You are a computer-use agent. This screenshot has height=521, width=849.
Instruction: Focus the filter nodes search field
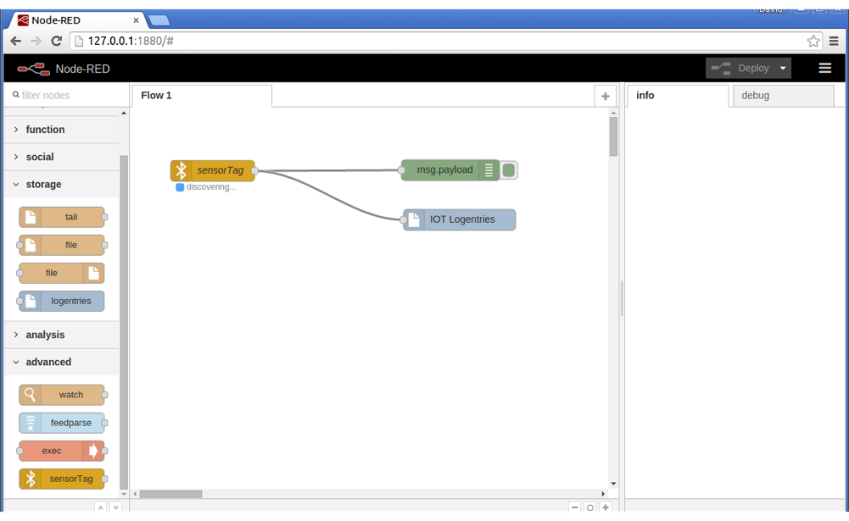tap(70, 96)
